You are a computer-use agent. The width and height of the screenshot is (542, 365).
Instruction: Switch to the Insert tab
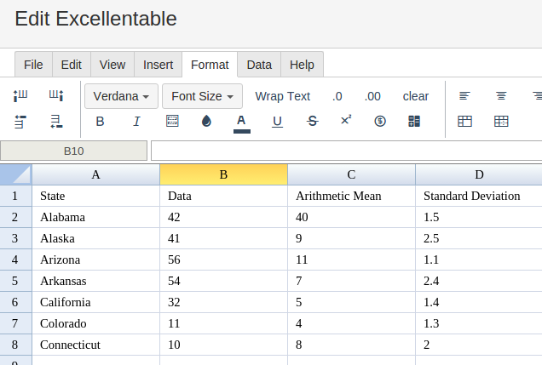[x=158, y=65]
